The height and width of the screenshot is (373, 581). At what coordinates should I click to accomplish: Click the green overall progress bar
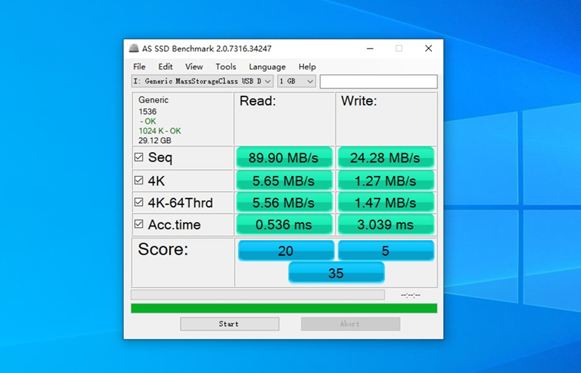pos(284,308)
